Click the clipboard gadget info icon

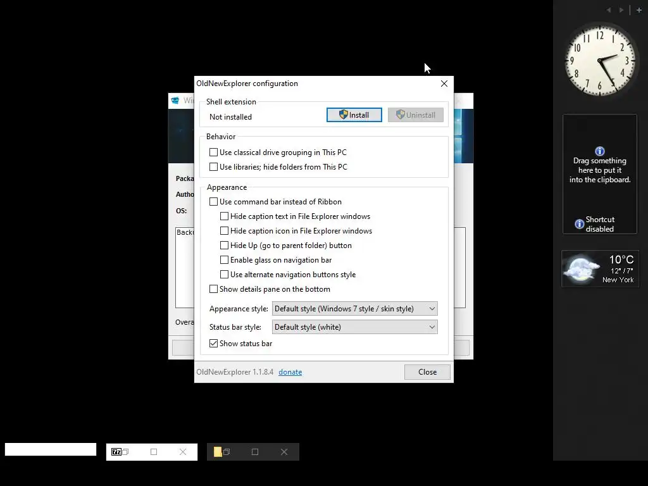[600, 151]
